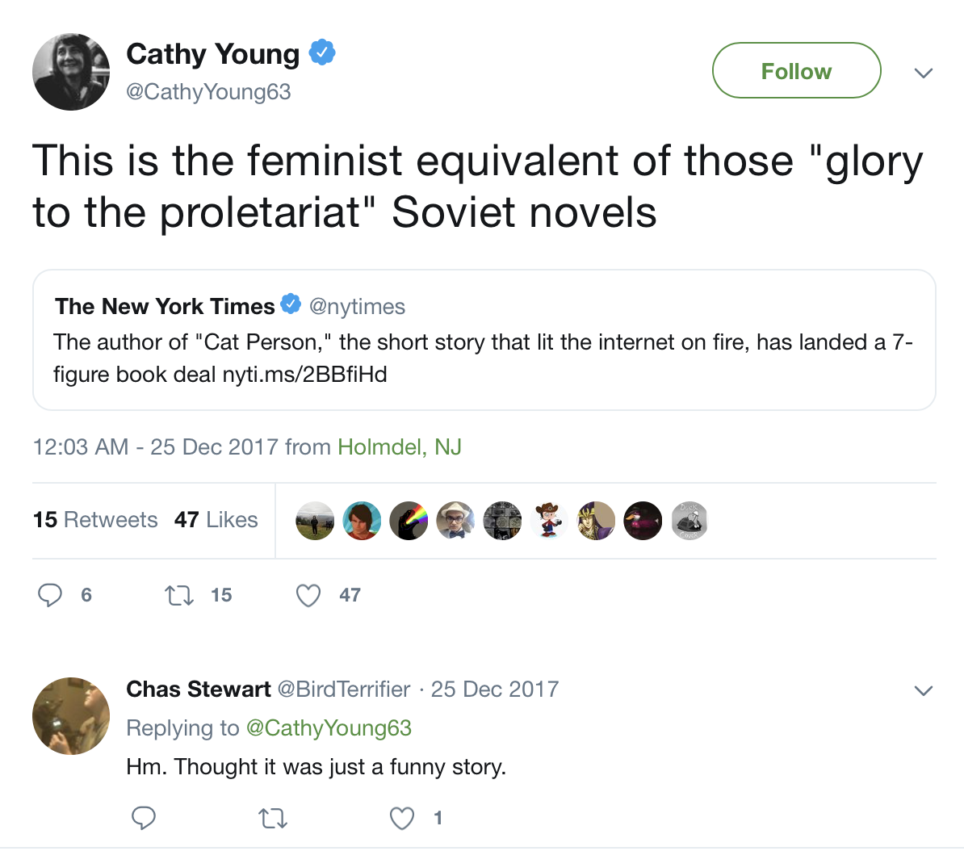The width and height of the screenshot is (964, 851).
Task: Like Cathy Young's tweet with heart icon
Action: (308, 596)
